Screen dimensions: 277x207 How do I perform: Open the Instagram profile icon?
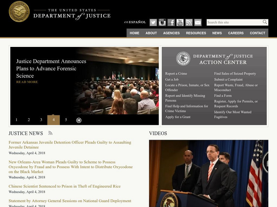[162, 22]
